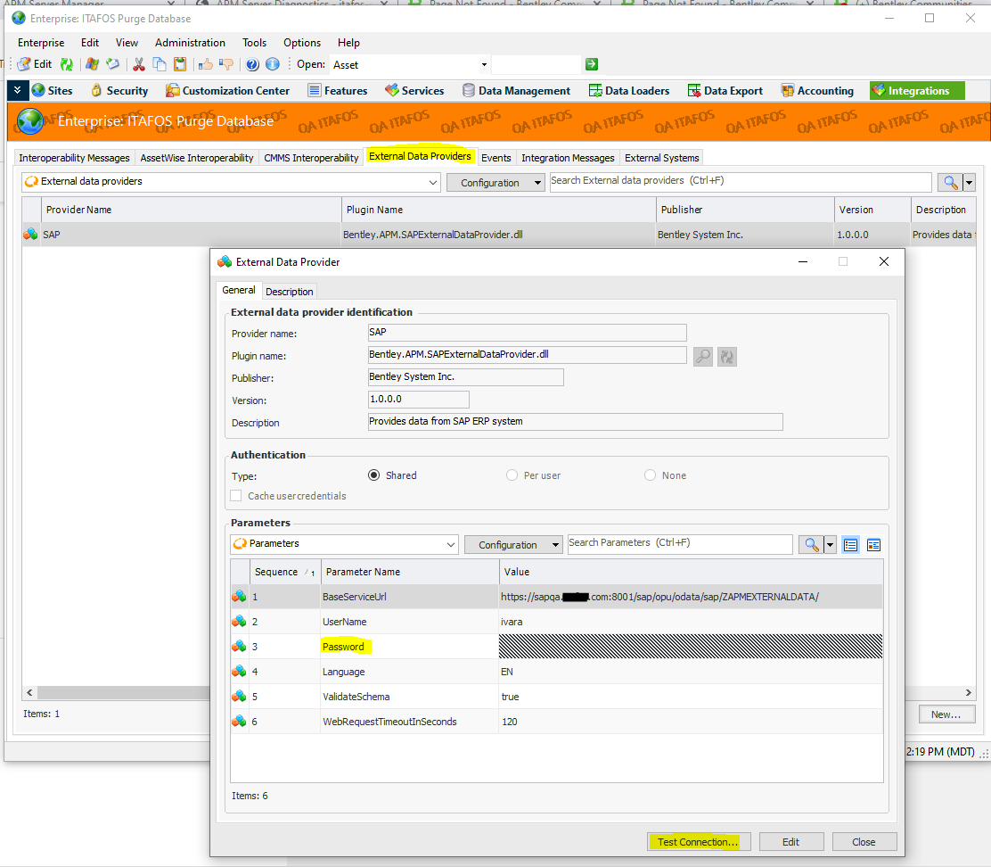Close the External Data Provider dialog via Close button

[864, 842]
